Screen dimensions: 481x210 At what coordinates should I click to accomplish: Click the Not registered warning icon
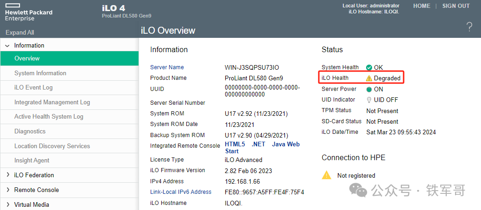click(x=326, y=175)
